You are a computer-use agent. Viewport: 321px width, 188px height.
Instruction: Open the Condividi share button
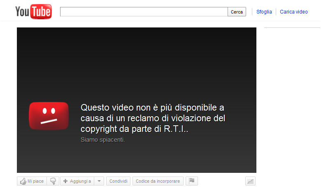pyautogui.click(x=119, y=181)
